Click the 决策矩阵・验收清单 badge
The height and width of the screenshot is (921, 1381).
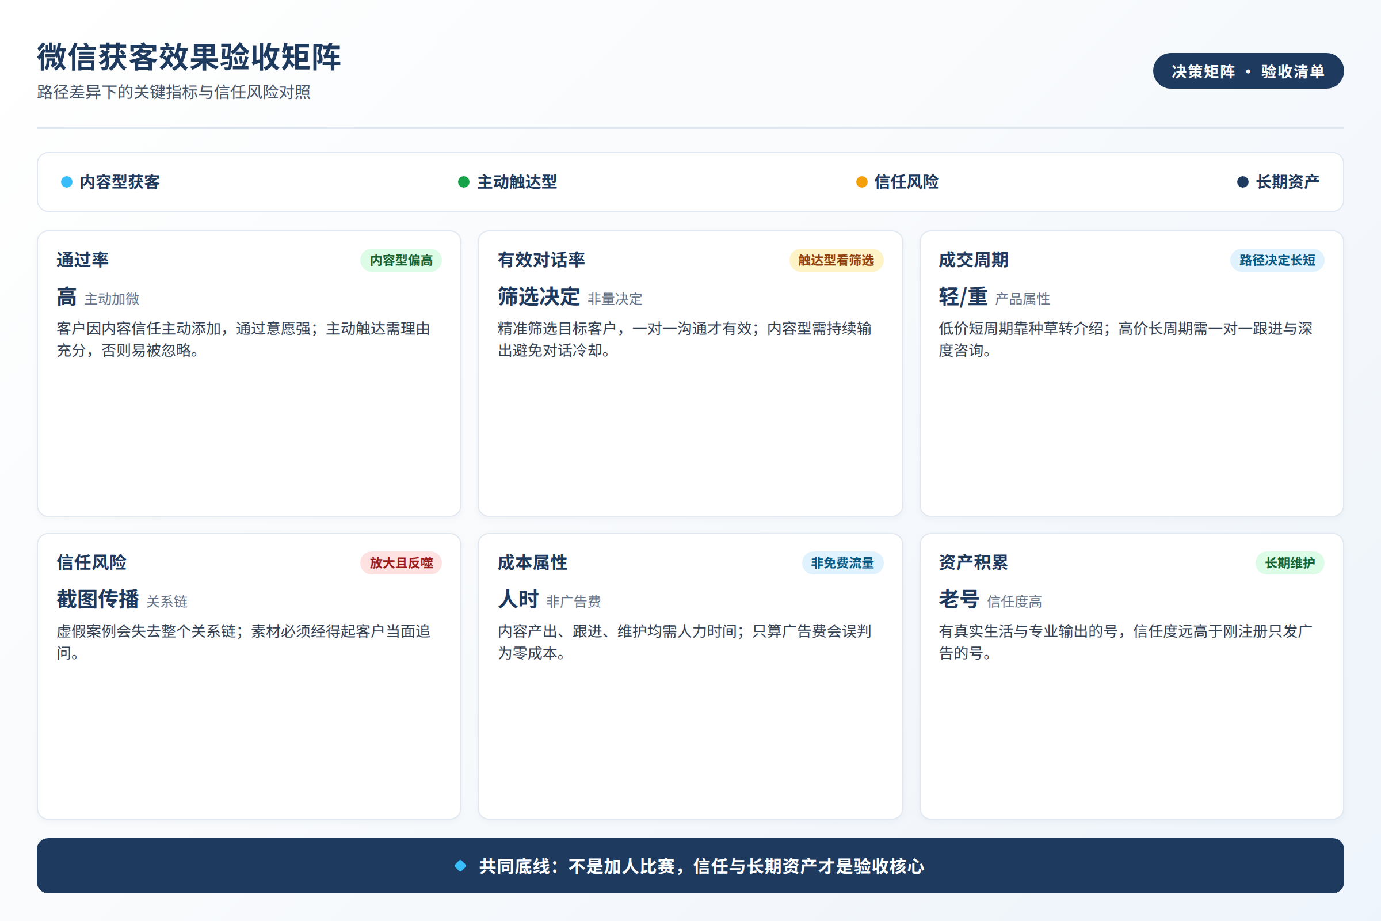(x=1248, y=71)
